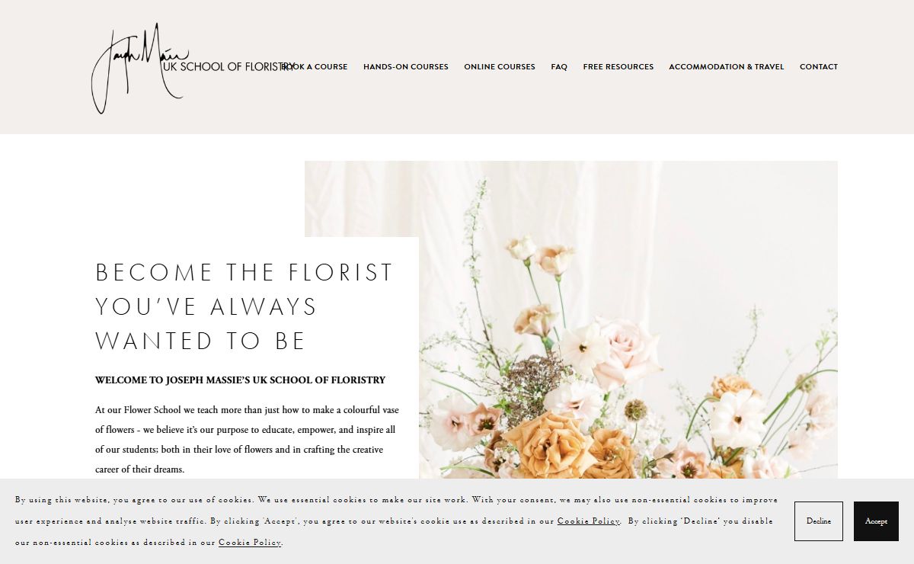Go to Online Courses

[500, 67]
